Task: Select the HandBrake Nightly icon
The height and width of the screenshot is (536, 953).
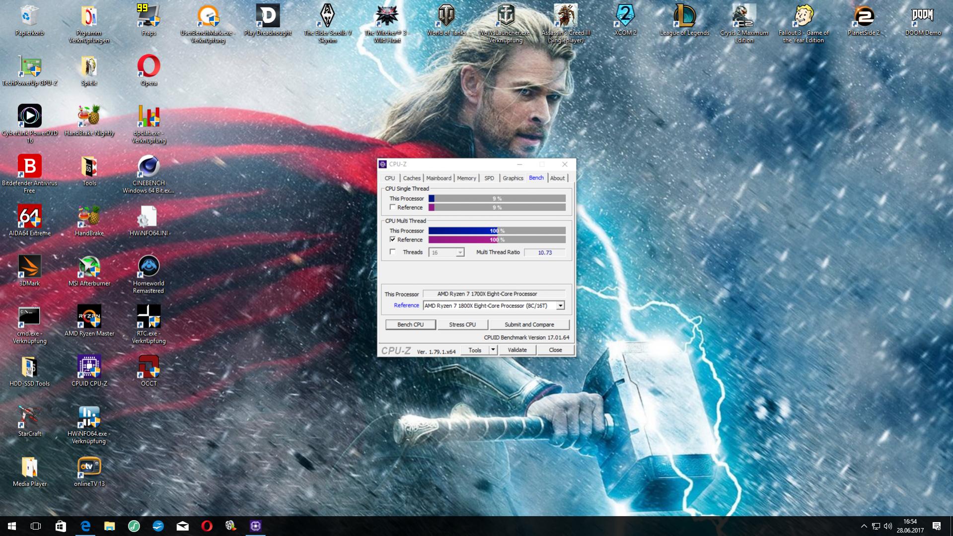Action: pyautogui.click(x=89, y=121)
